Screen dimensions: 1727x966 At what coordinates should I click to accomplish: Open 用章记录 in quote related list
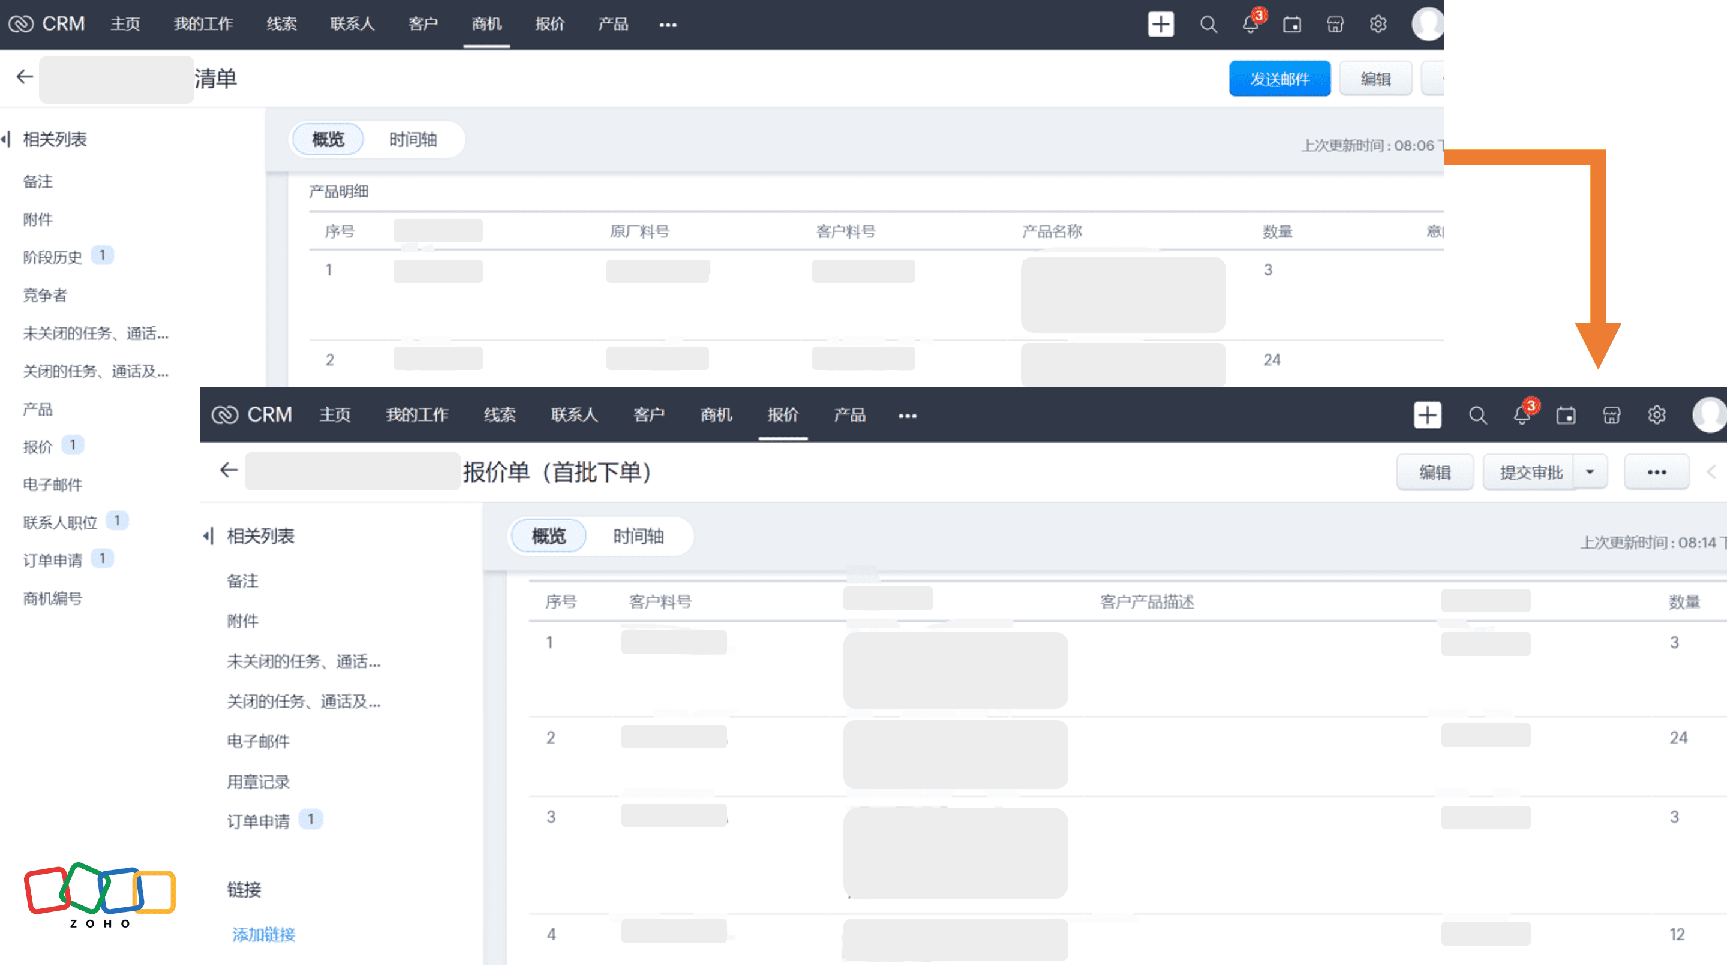coord(258,783)
